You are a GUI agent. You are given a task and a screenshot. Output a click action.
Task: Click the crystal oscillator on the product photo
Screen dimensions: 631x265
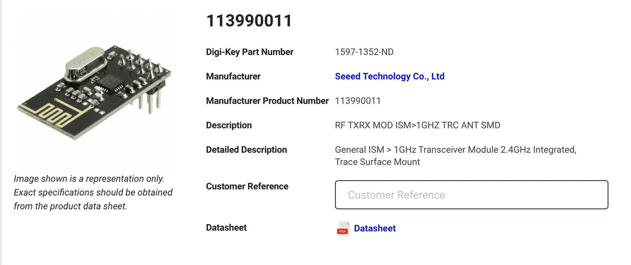coord(85,64)
